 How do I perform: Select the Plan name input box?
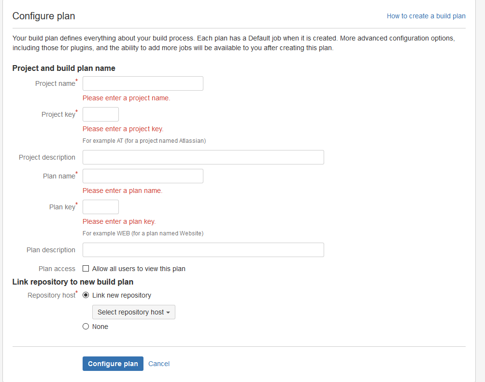point(143,176)
